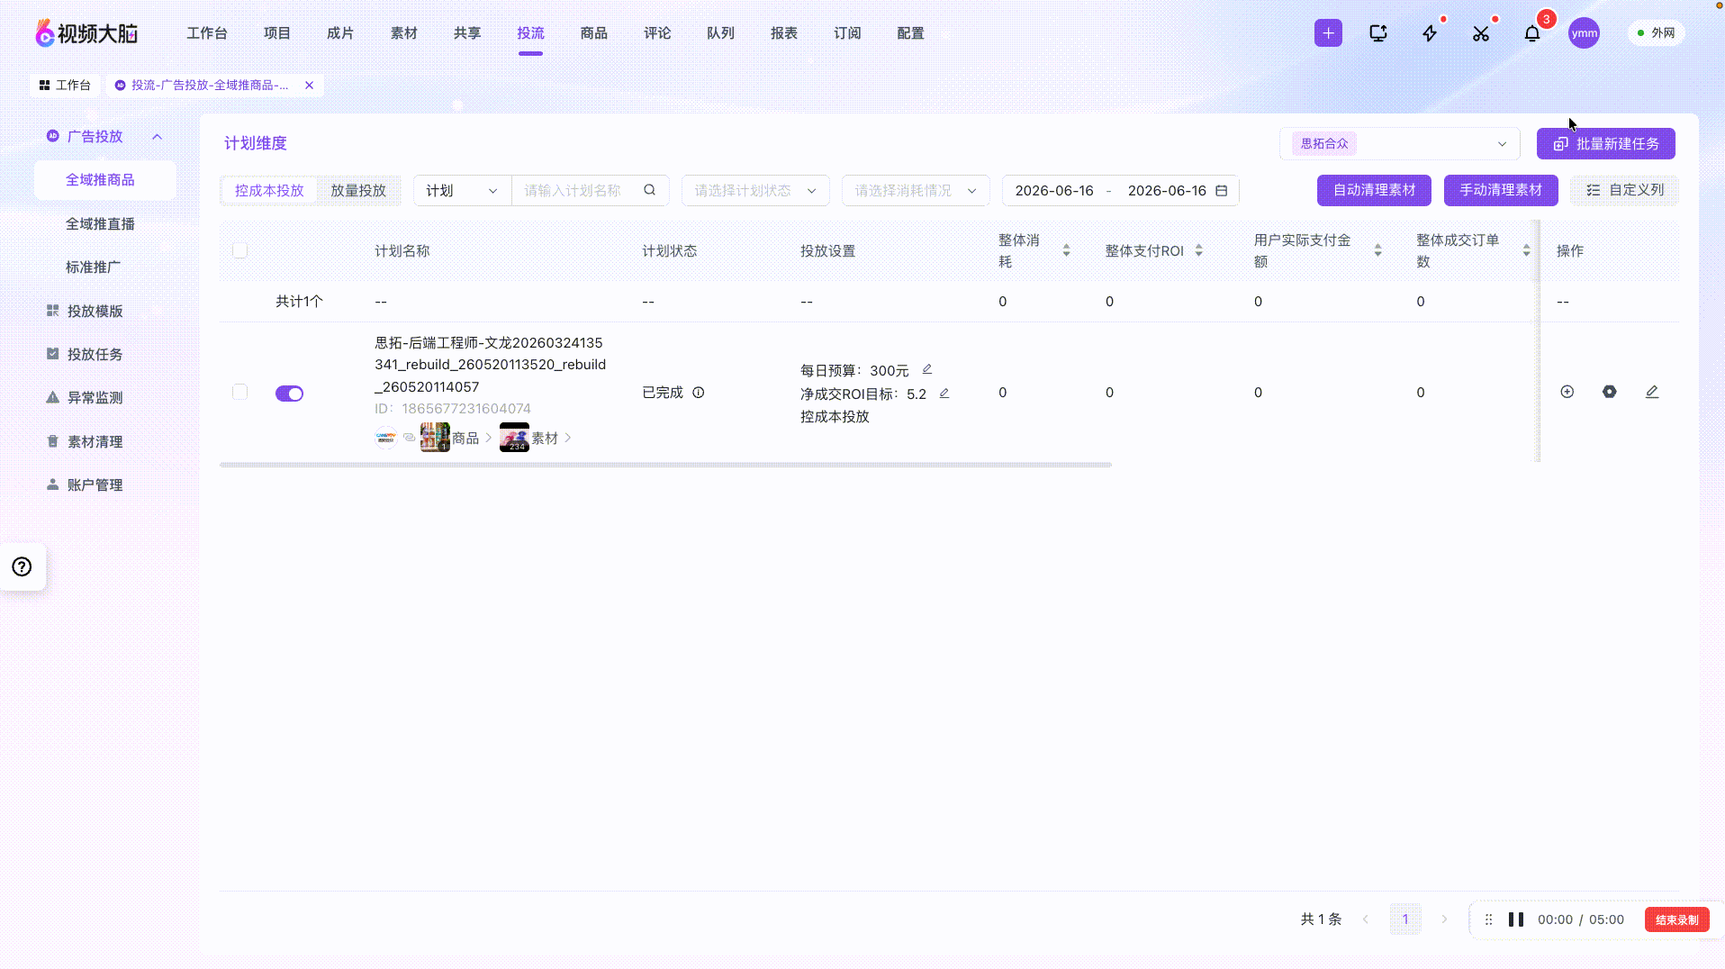Open the scissors clip tool icon
1725x969 pixels.
(1481, 33)
